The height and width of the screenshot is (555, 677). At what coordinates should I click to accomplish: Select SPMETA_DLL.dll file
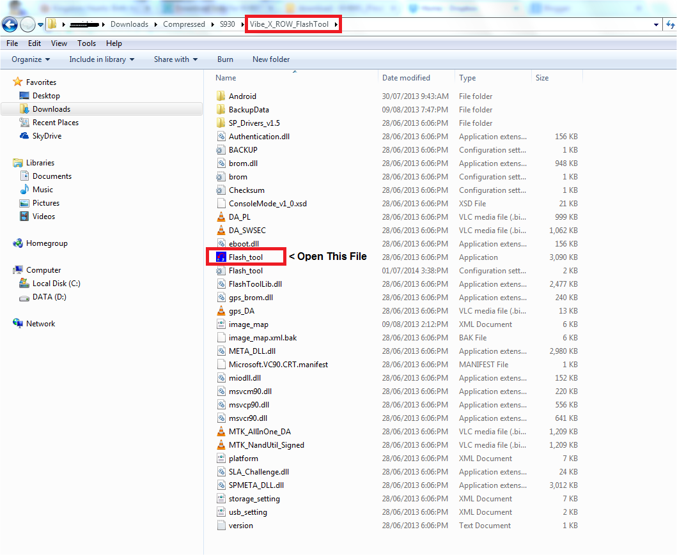(x=256, y=485)
